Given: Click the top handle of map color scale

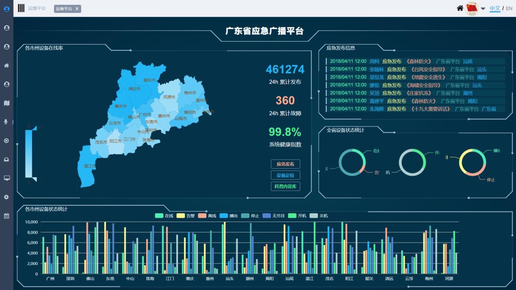Looking at the screenshot, I should [x=34, y=128].
